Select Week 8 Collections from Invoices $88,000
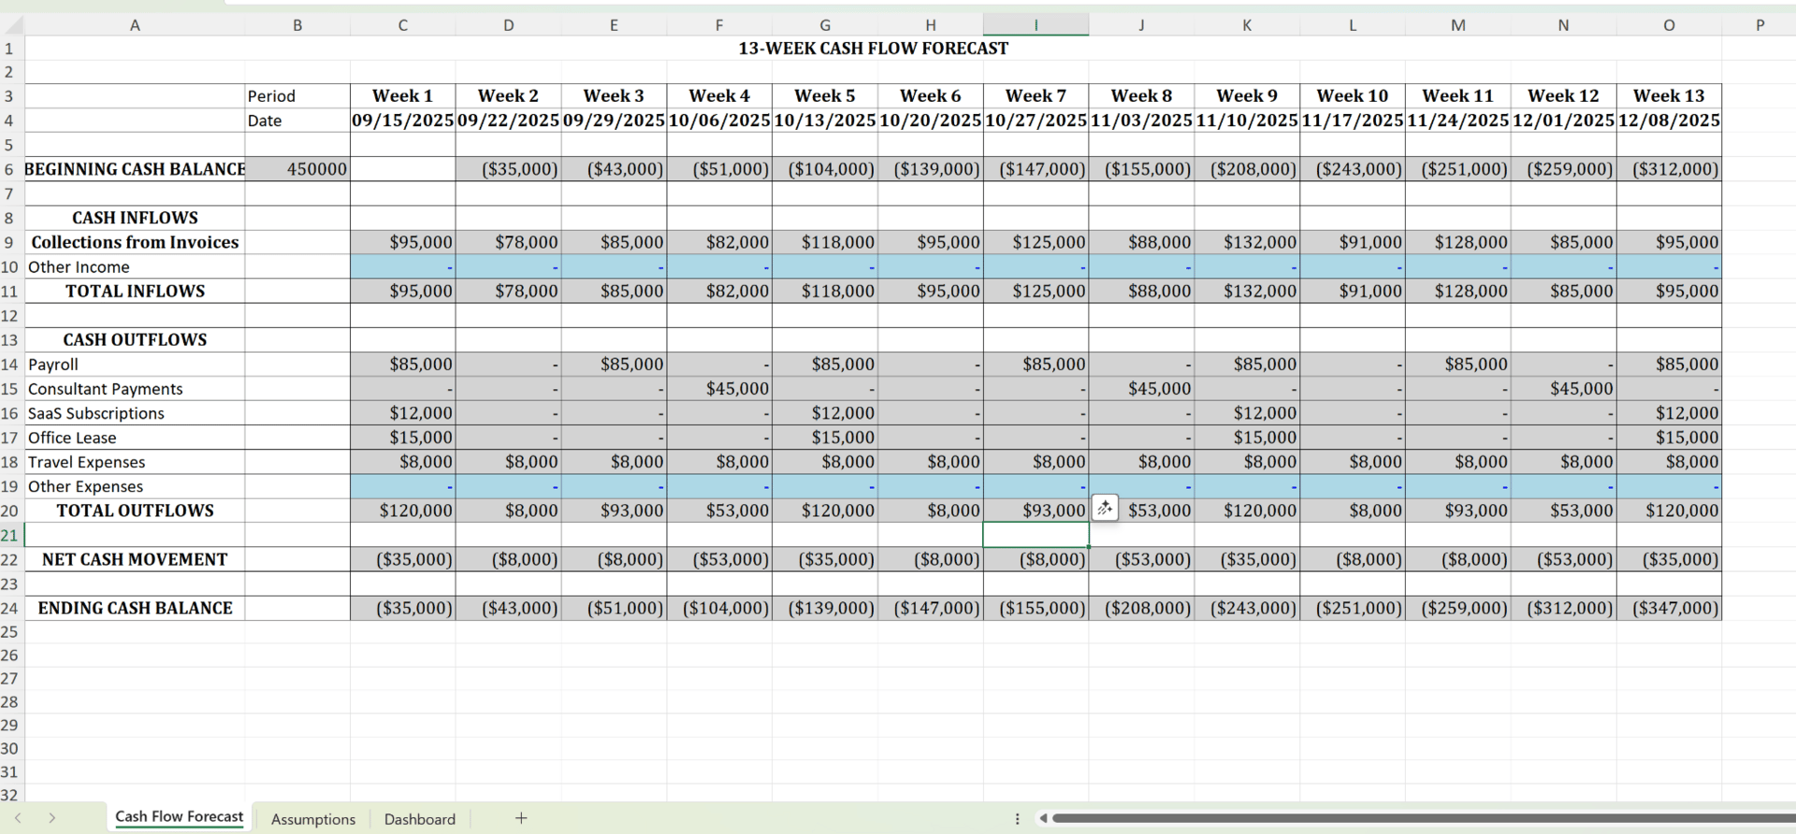 tap(1142, 242)
